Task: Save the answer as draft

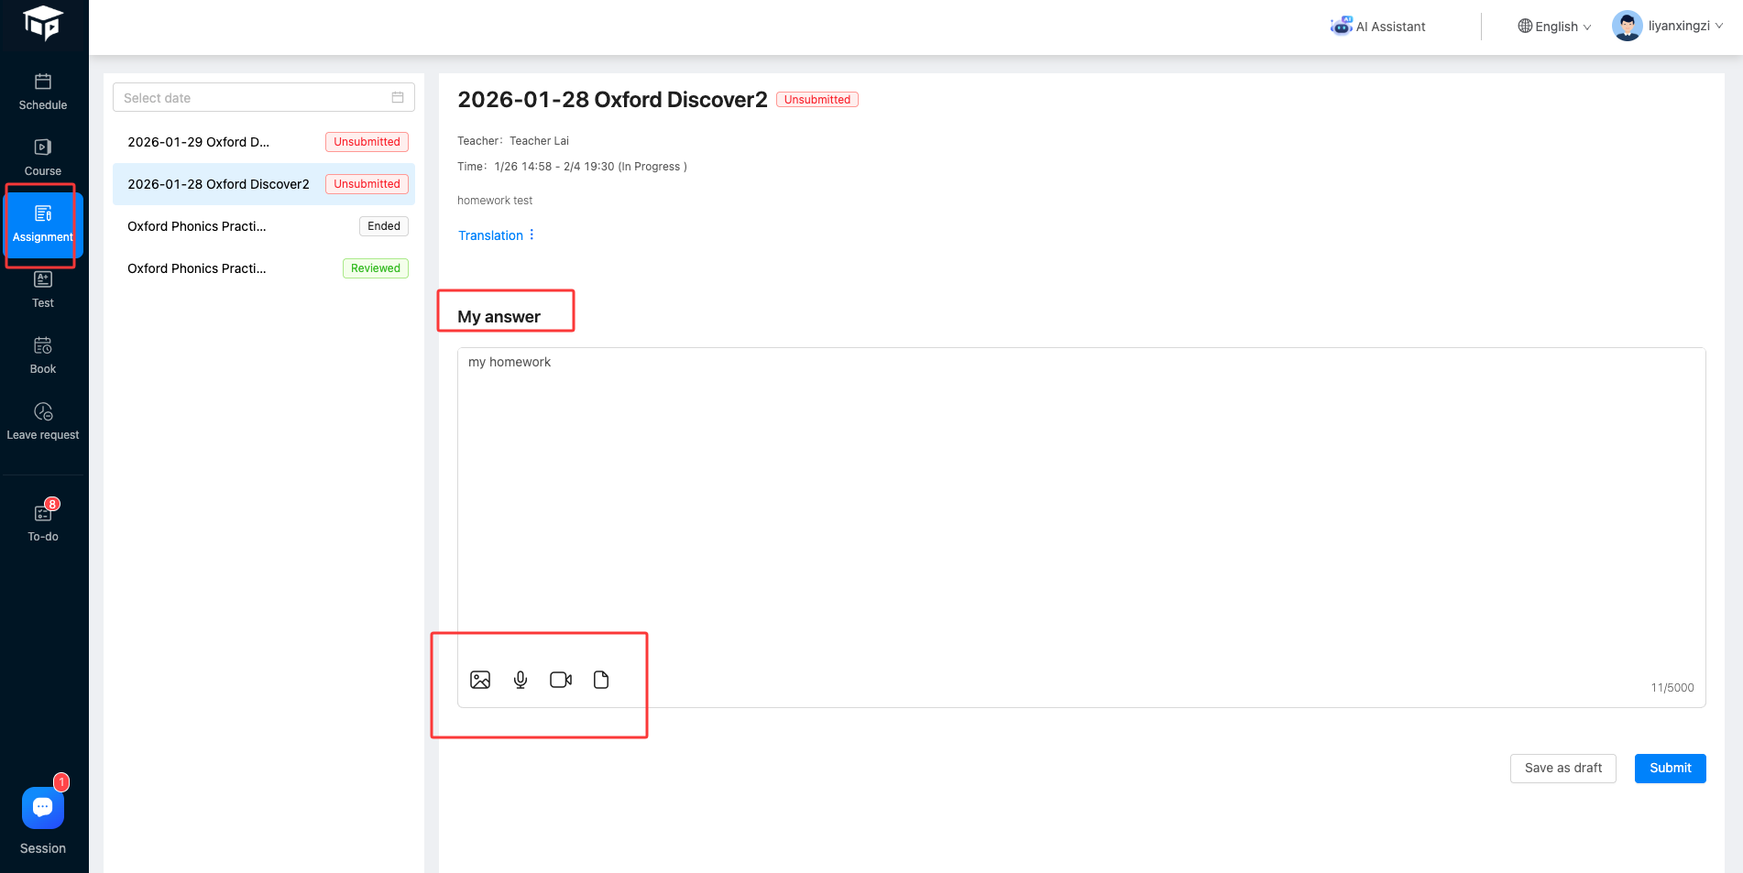Action: tap(1562, 769)
